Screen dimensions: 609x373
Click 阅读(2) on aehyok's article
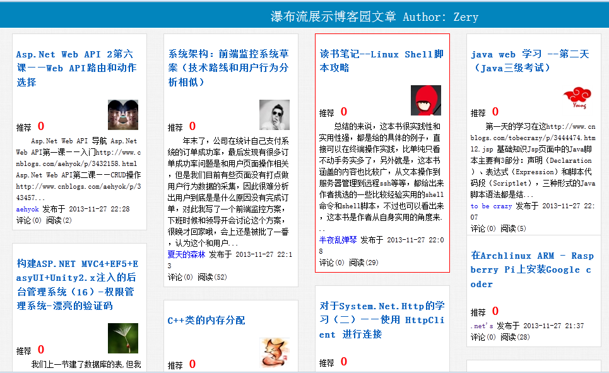(x=59, y=220)
